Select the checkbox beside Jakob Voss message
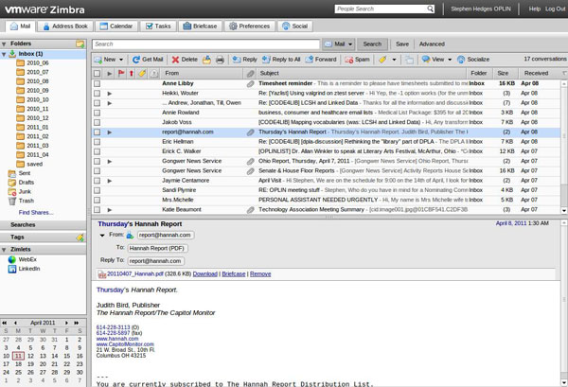 [97, 122]
